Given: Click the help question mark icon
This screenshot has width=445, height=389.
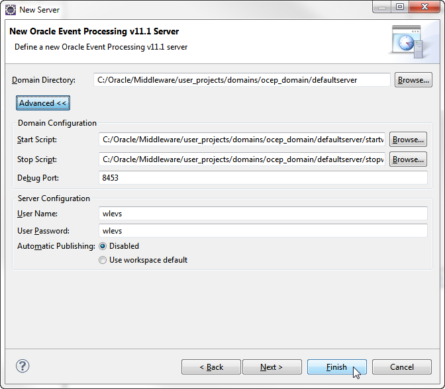Looking at the screenshot, I should pyautogui.click(x=23, y=366).
